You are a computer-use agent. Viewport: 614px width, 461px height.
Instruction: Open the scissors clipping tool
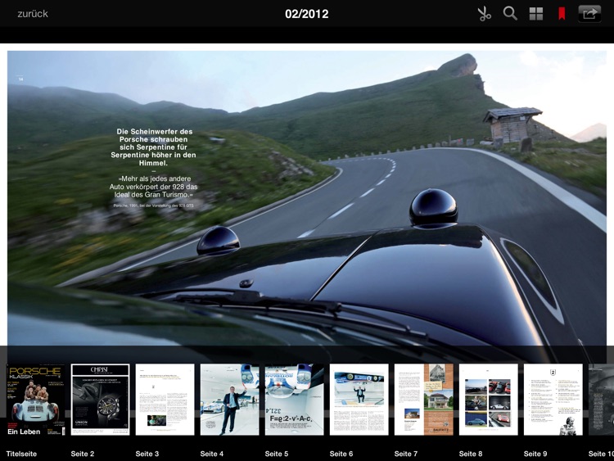tap(484, 14)
